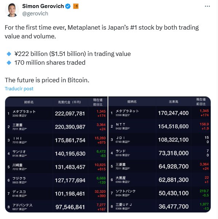Screen dimensions: 218x219
Task: Click the 220,390,987 value in row two
Action: pyautogui.click(x=70, y=127)
